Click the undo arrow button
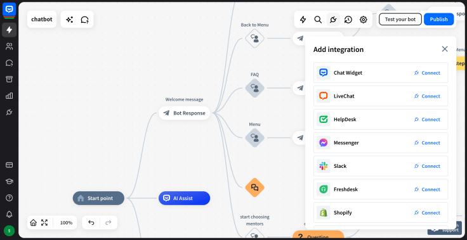 (91, 222)
